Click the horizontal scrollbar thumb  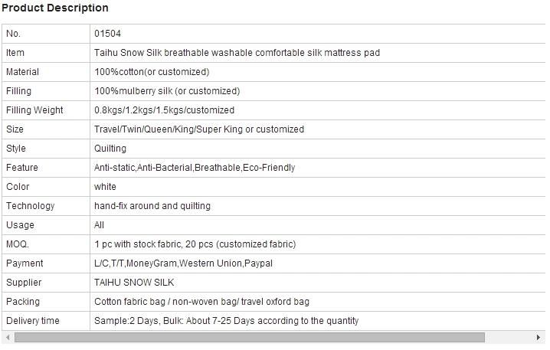click(x=250, y=338)
